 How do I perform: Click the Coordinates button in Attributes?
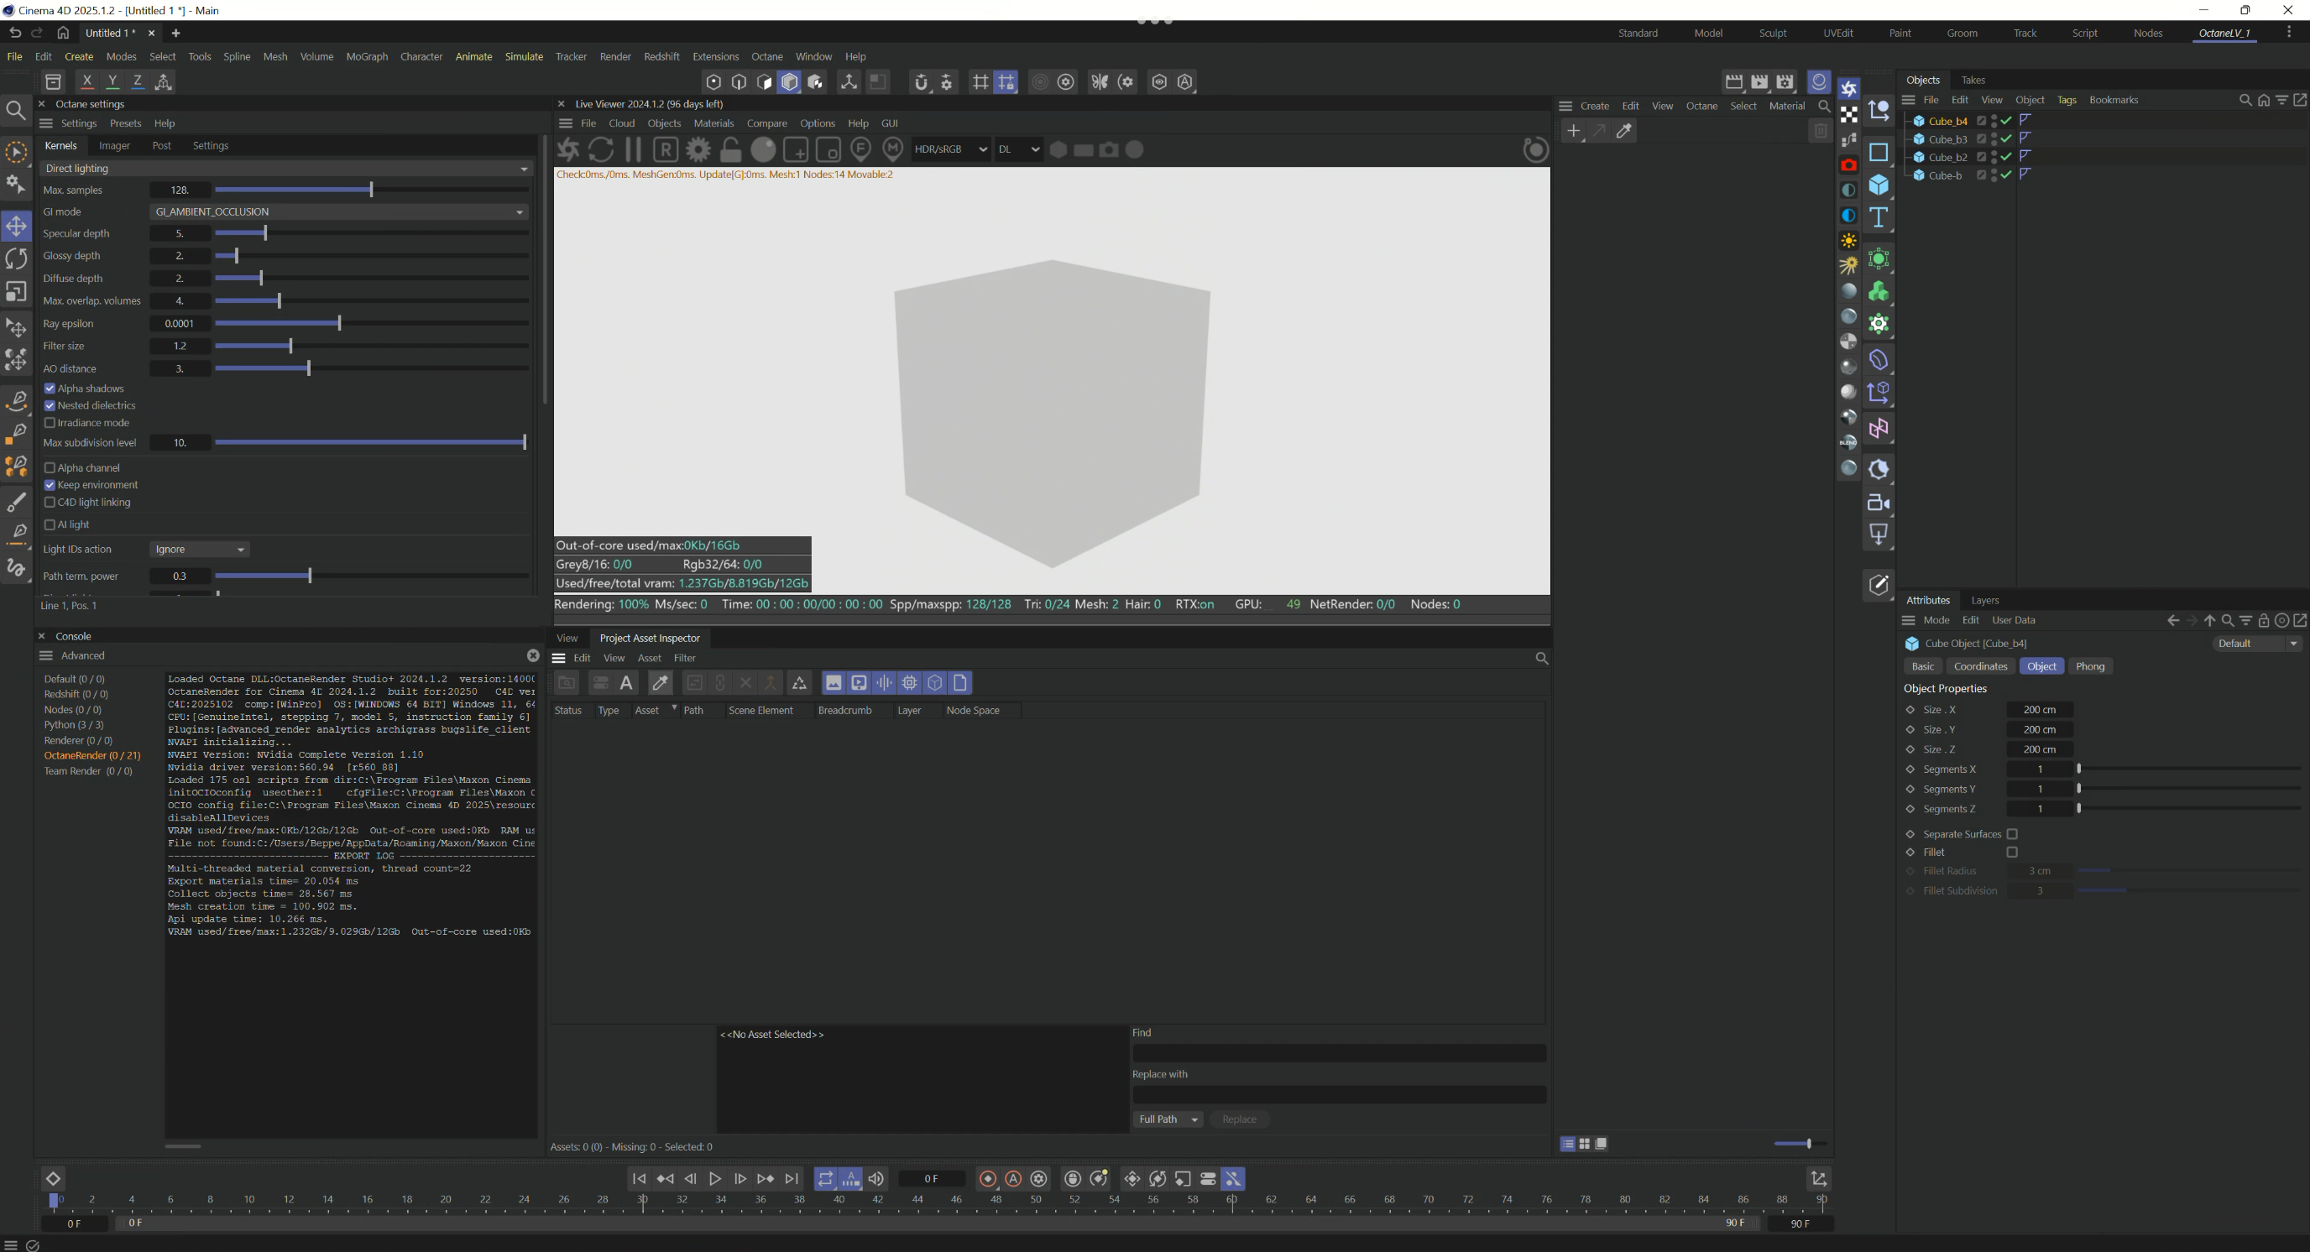coord(1980,667)
